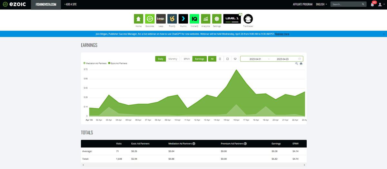
Task: Click the Visits column header
Action: (119, 144)
